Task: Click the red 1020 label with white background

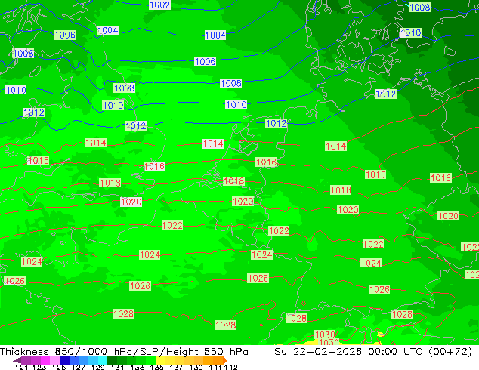Action: pyautogui.click(x=131, y=202)
